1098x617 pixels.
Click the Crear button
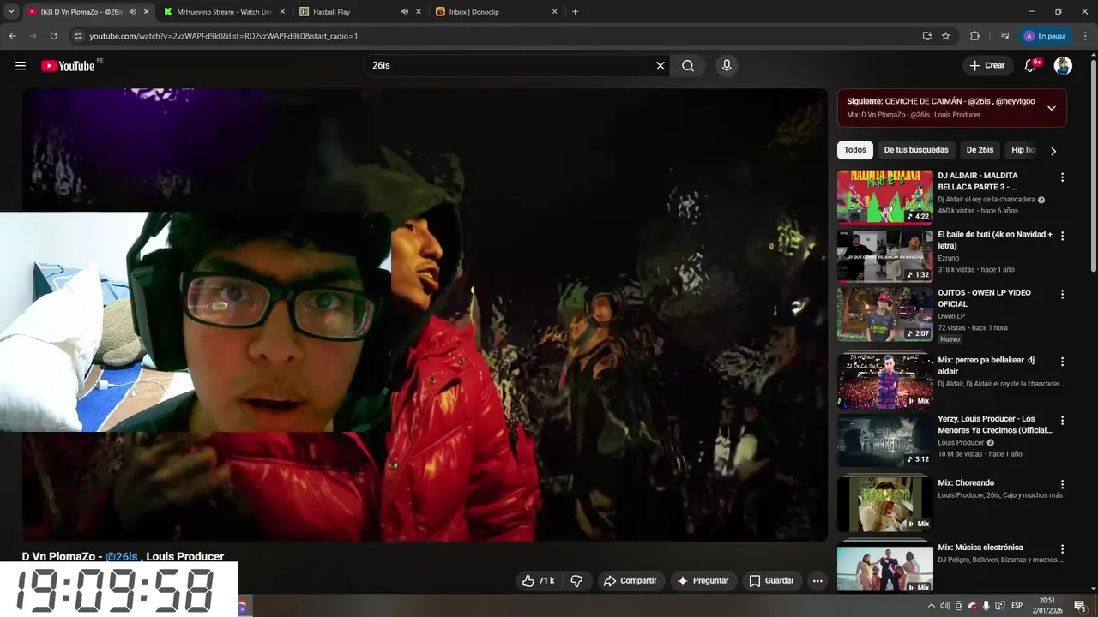tap(986, 66)
